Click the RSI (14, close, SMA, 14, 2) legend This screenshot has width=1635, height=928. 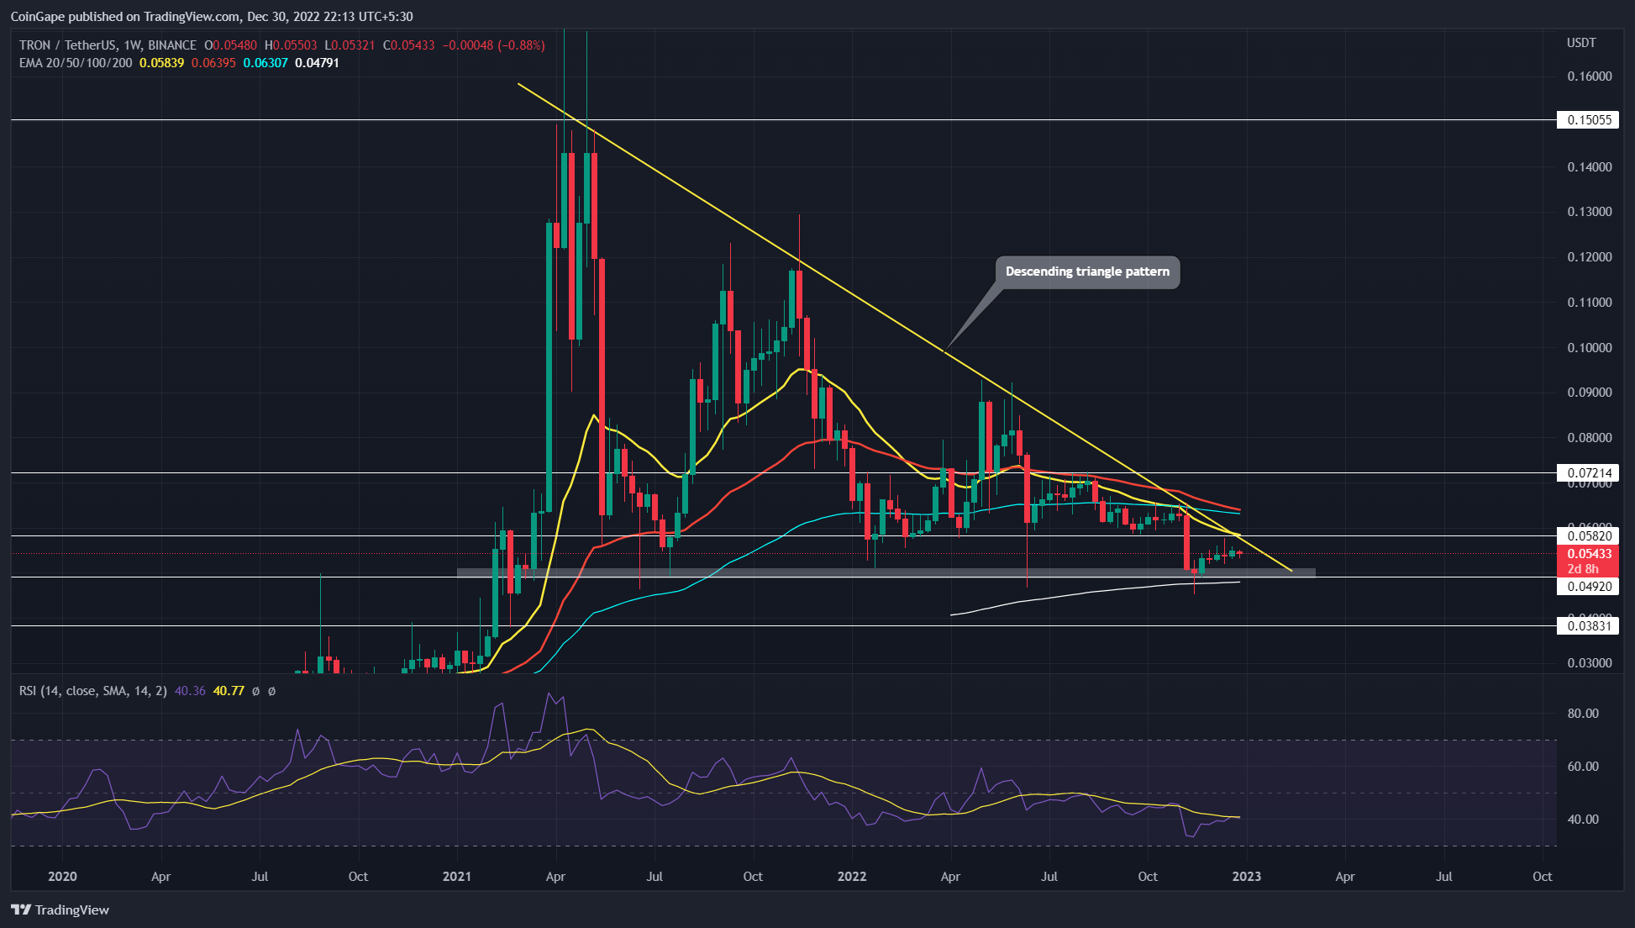[93, 691]
